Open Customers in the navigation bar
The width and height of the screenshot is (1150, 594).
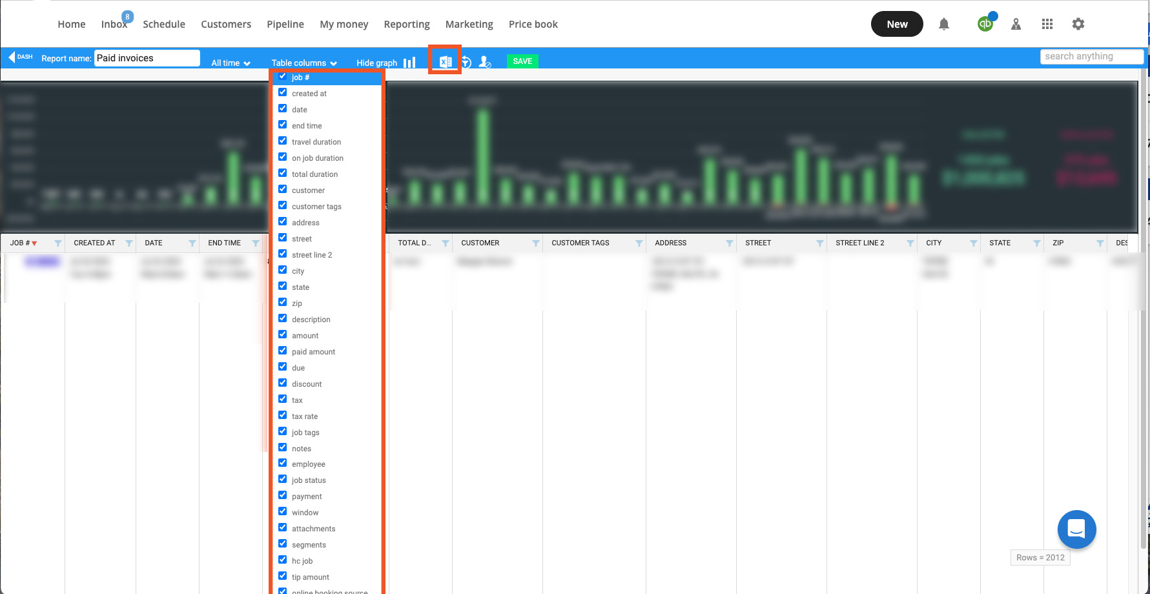click(x=226, y=24)
